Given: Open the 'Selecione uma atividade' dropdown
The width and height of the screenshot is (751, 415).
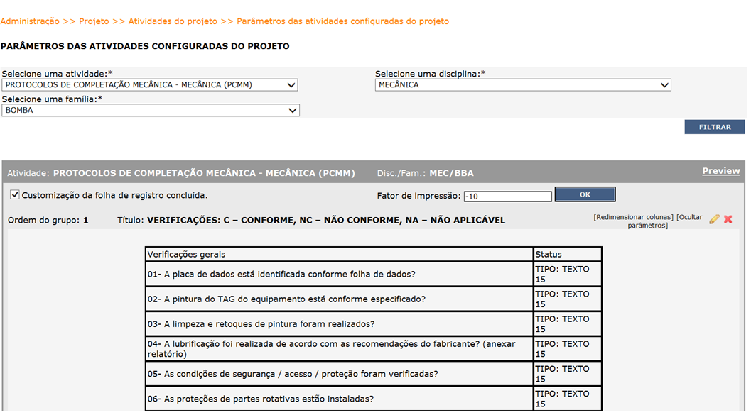Looking at the screenshot, I should [150, 85].
